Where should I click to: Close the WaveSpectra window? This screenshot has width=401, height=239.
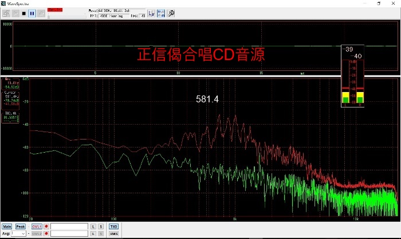pos(393,3)
